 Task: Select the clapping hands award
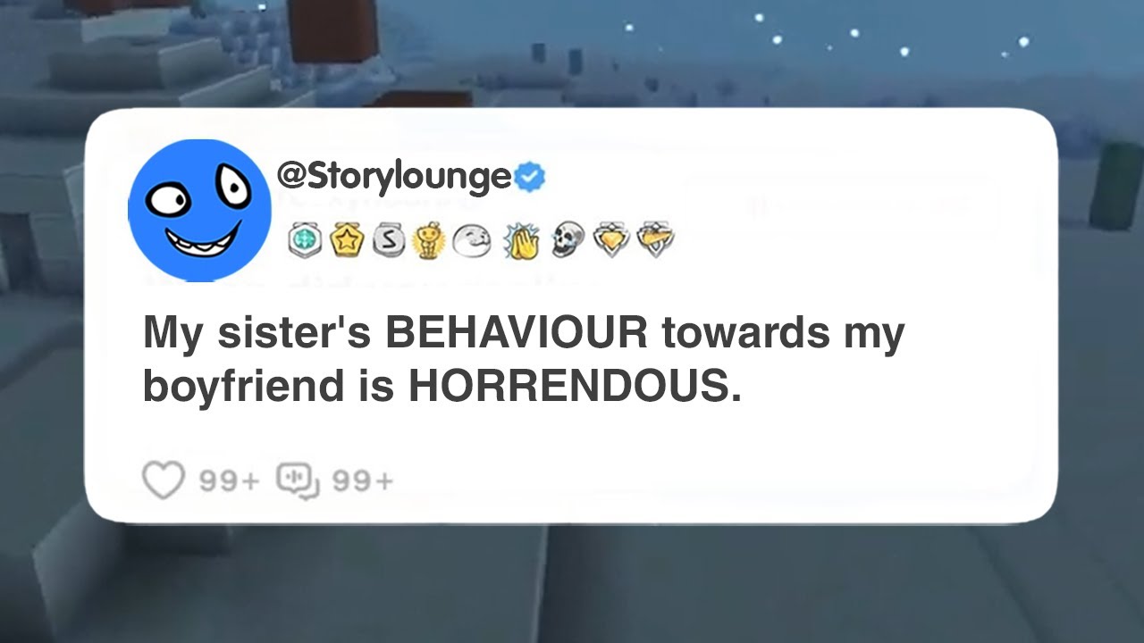click(521, 238)
